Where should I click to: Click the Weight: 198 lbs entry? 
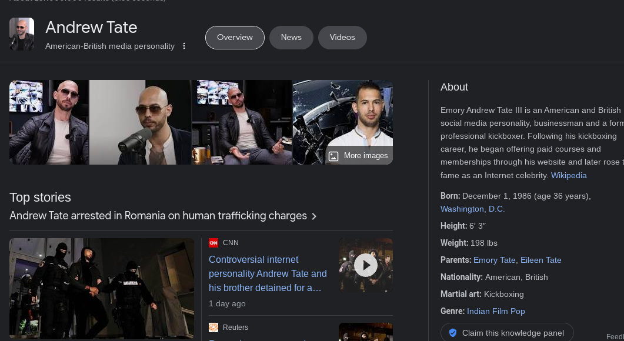[469, 243]
